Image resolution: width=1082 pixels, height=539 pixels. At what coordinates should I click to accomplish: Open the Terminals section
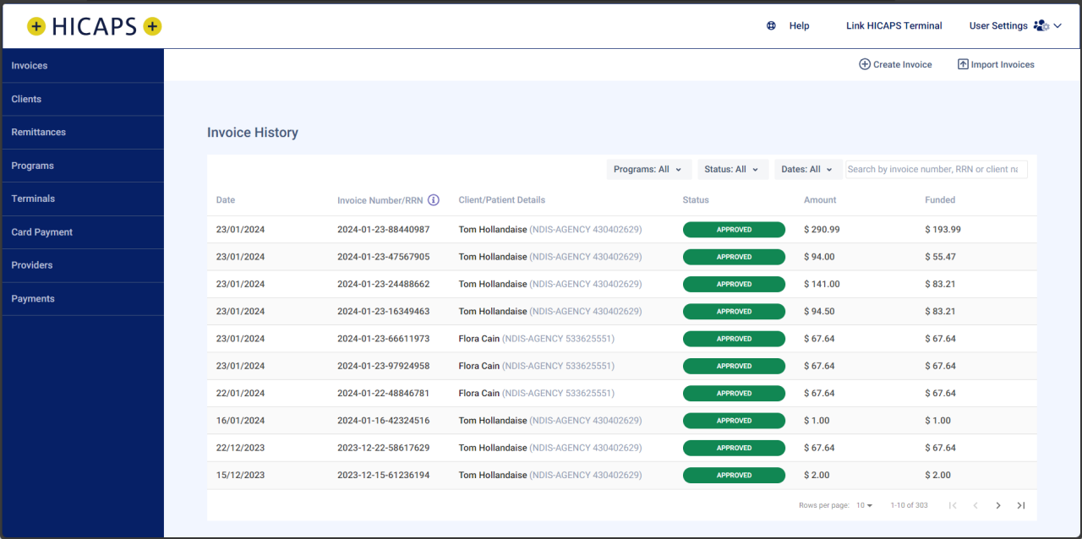[x=33, y=199]
